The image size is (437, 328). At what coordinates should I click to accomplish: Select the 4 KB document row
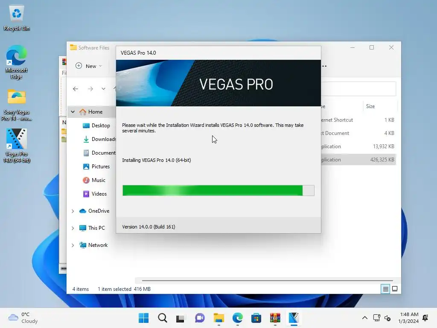point(358,133)
